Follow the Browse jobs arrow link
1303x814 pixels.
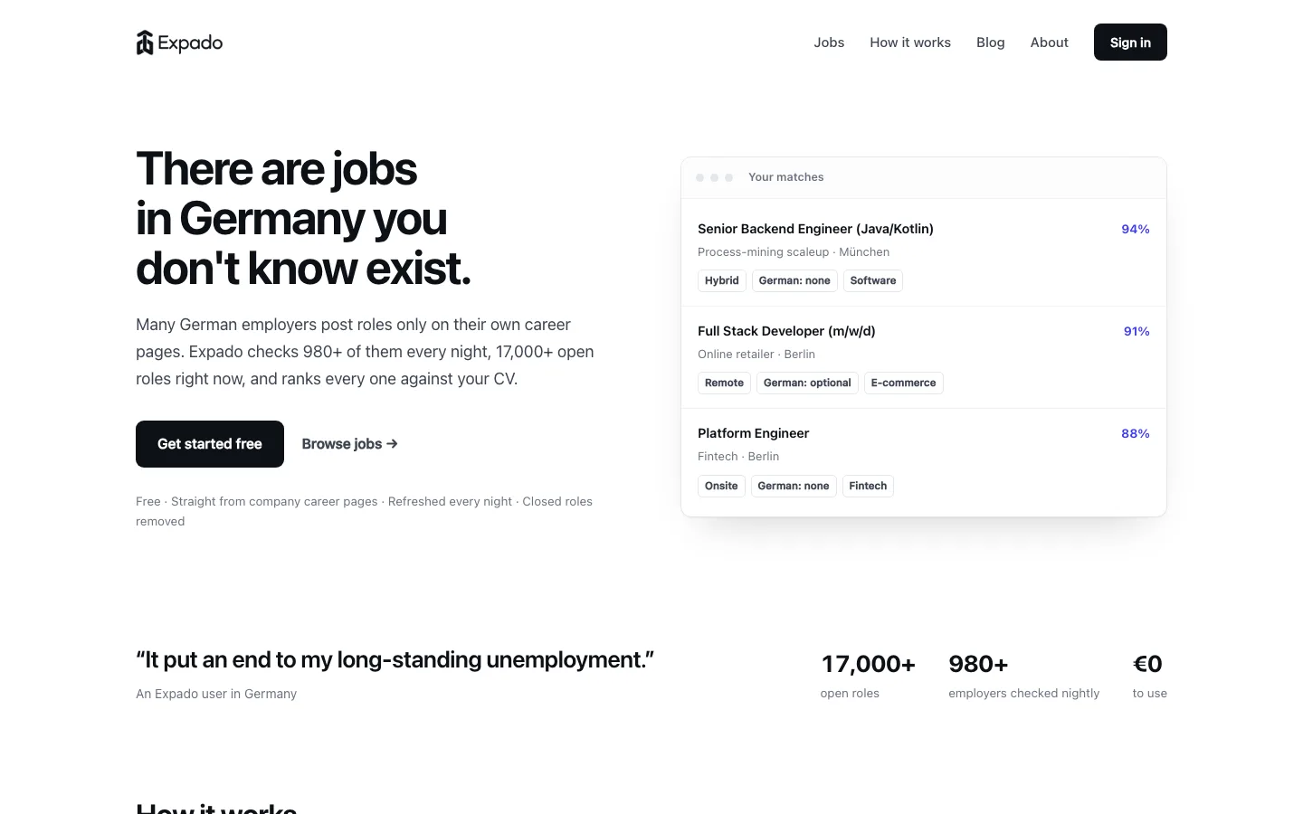coord(350,444)
